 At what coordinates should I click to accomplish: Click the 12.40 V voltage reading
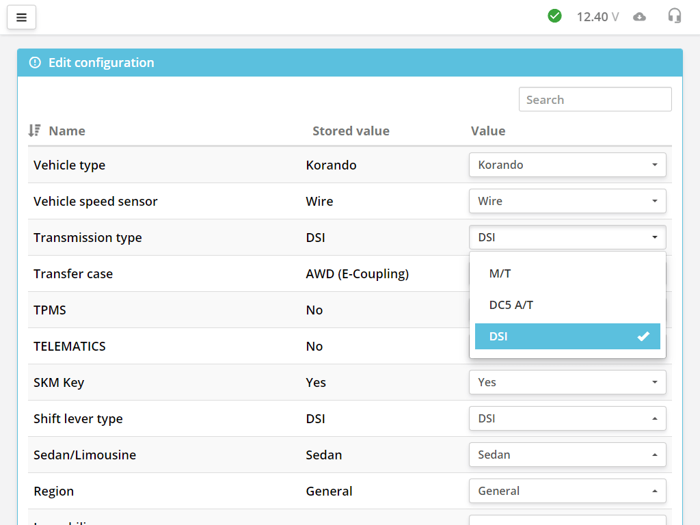tap(597, 16)
